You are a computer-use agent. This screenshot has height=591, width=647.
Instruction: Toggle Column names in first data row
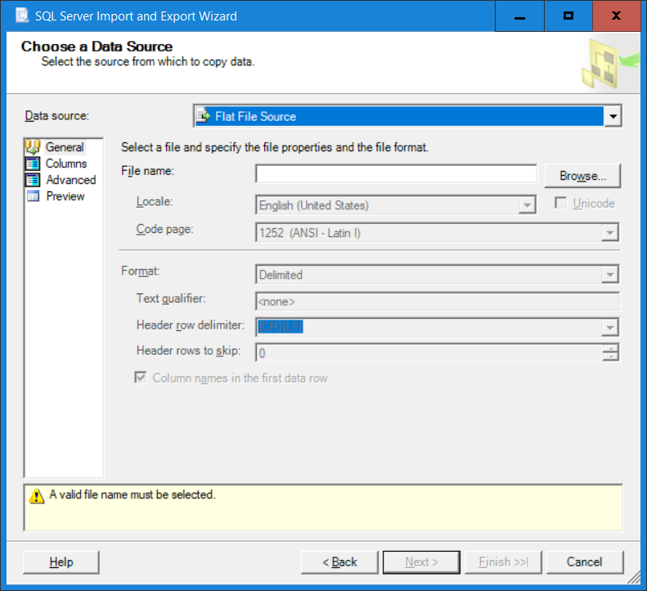[x=141, y=378]
